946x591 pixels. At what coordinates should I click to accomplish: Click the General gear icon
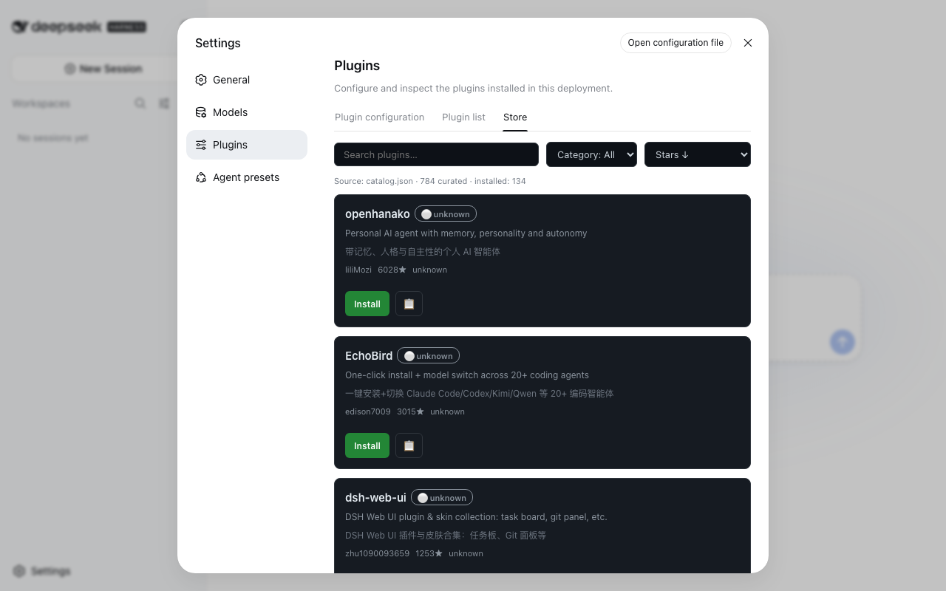pyautogui.click(x=201, y=80)
